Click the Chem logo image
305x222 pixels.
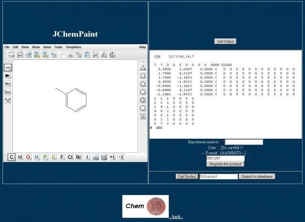[145, 206]
